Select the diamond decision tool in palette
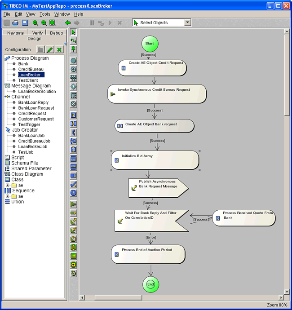The image size is (292, 310). [x=74, y=87]
